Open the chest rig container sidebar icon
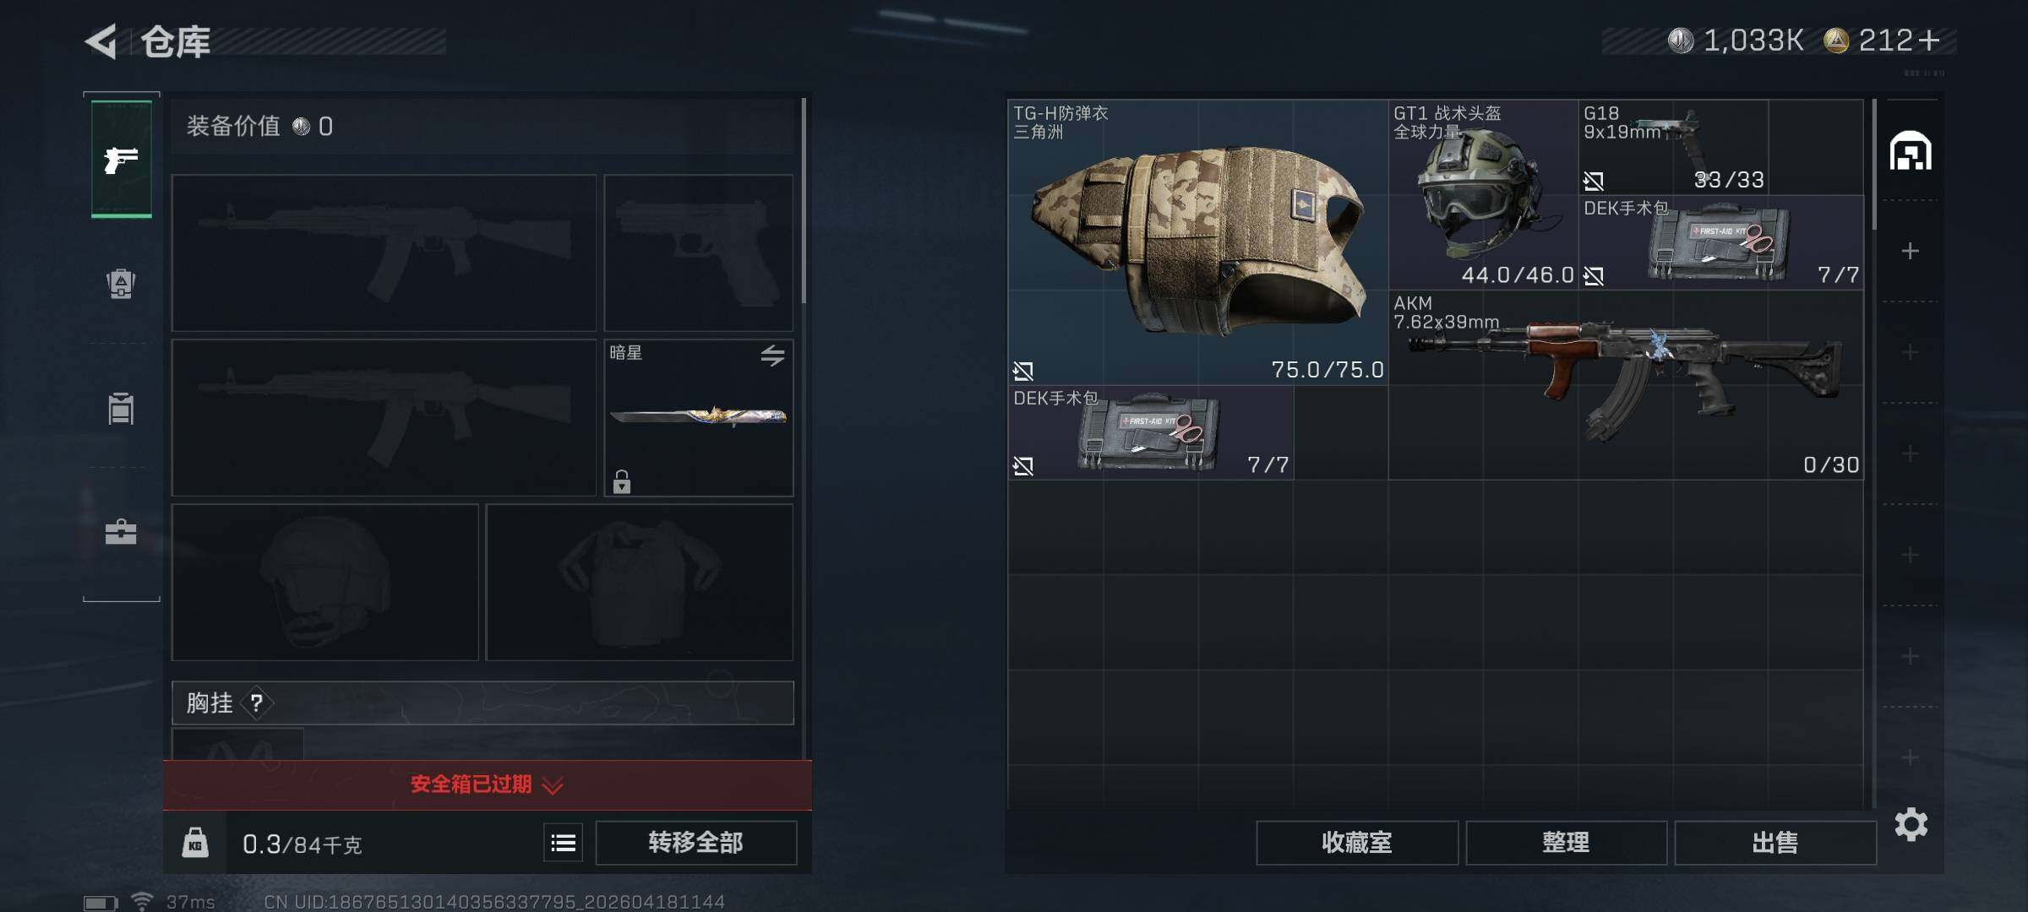 (x=121, y=409)
